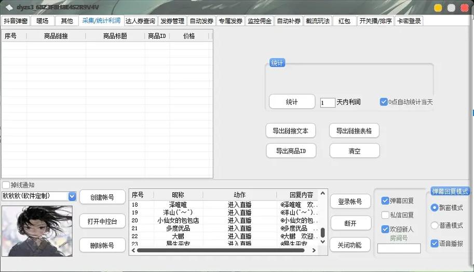474x272 pixels.
Task: Open the 卡密登录 tab
Action: click(x=409, y=21)
